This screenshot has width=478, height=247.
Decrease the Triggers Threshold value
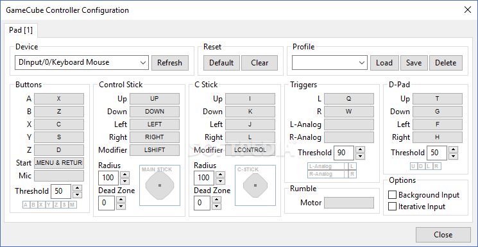pyautogui.click(x=361, y=156)
